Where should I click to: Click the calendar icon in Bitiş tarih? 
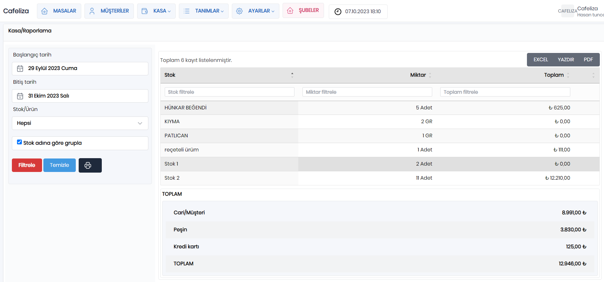pyautogui.click(x=20, y=96)
